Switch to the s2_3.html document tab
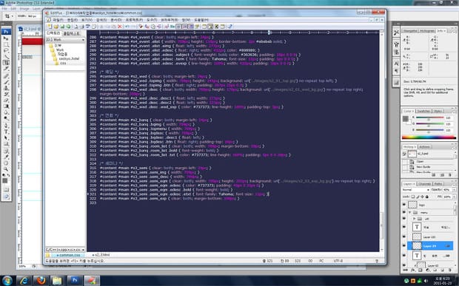Screen dimensions: 459x286 coord(101,255)
